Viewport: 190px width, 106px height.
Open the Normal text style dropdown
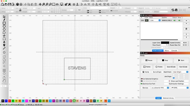tap(162, 8)
